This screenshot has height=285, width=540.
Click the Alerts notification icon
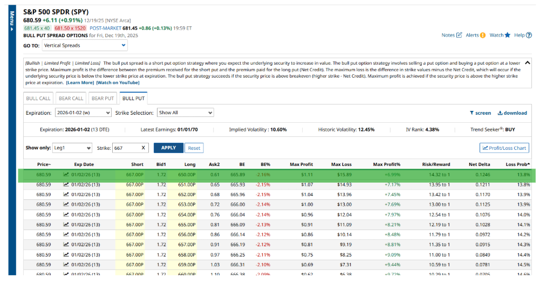[483, 35]
